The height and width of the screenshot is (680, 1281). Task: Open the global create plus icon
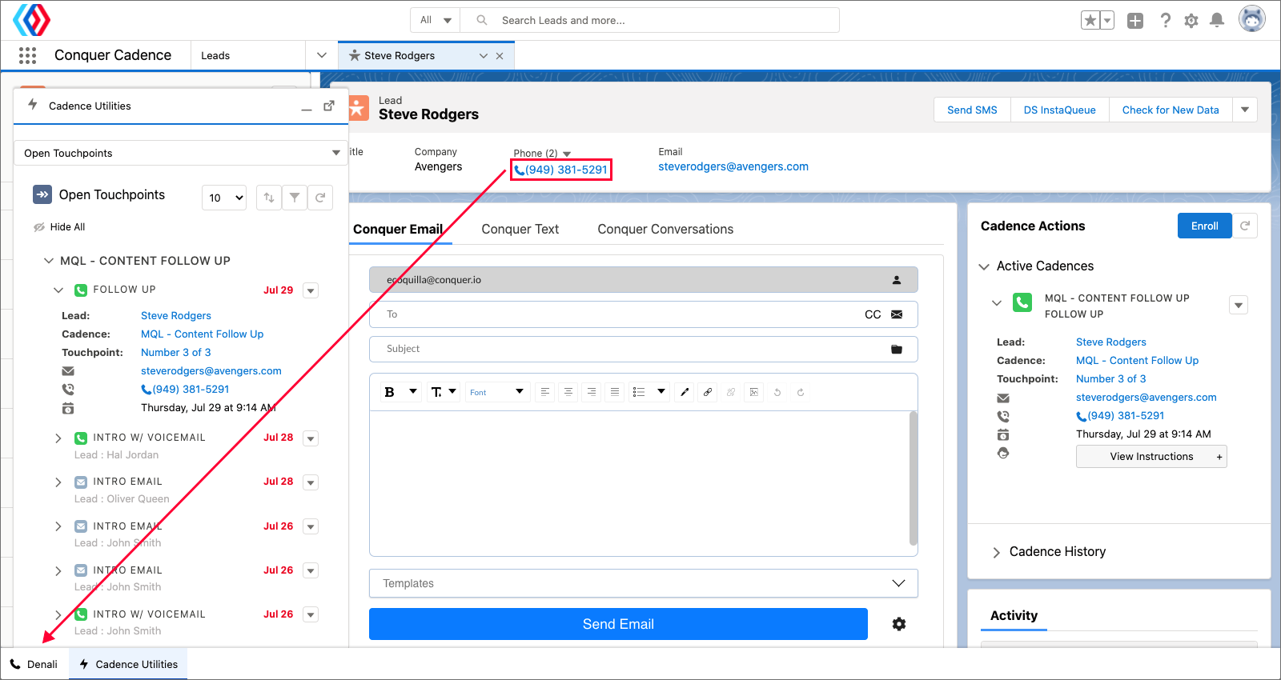point(1135,21)
